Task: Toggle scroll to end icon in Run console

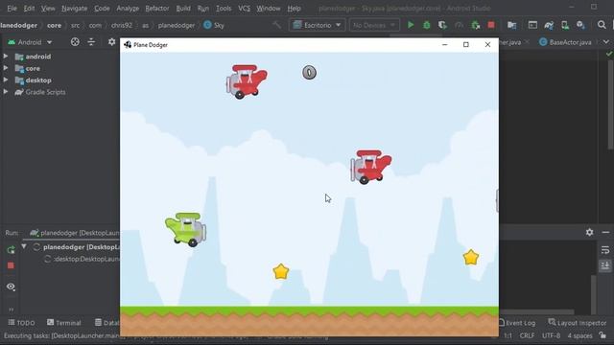Action: click(x=605, y=266)
